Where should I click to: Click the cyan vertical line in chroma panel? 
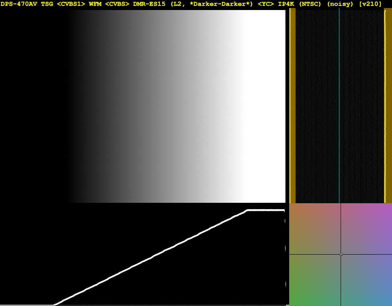(x=339, y=106)
